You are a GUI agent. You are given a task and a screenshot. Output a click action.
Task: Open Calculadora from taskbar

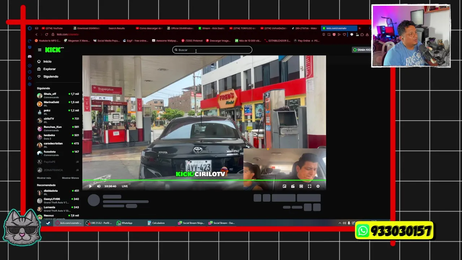tap(156, 223)
